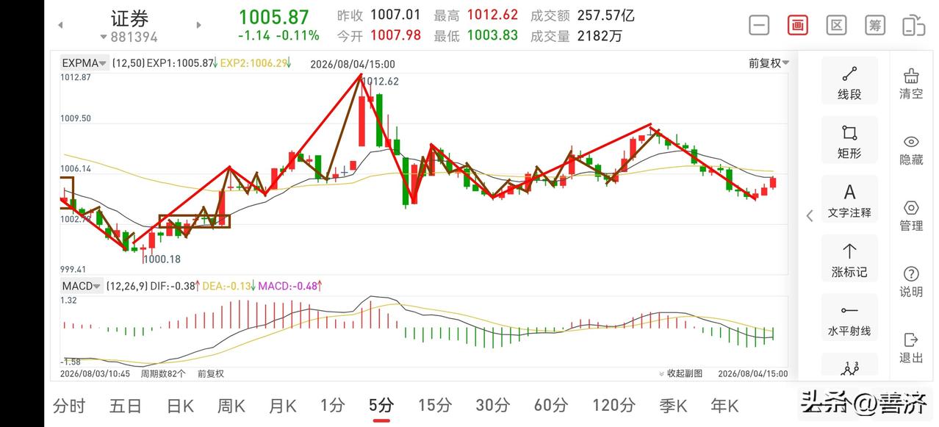This screenshot has width=939, height=427.
Task: Clear all drawings with 清空 icon
Action: (911, 84)
